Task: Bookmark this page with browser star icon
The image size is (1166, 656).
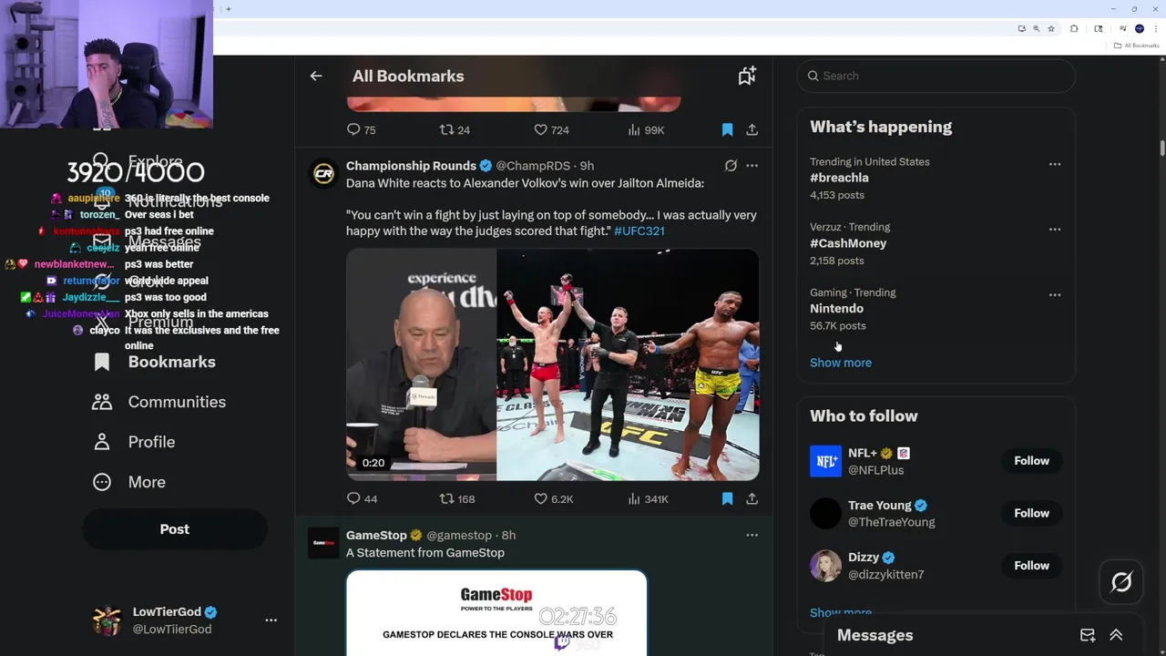Action: (x=1051, y=29)
